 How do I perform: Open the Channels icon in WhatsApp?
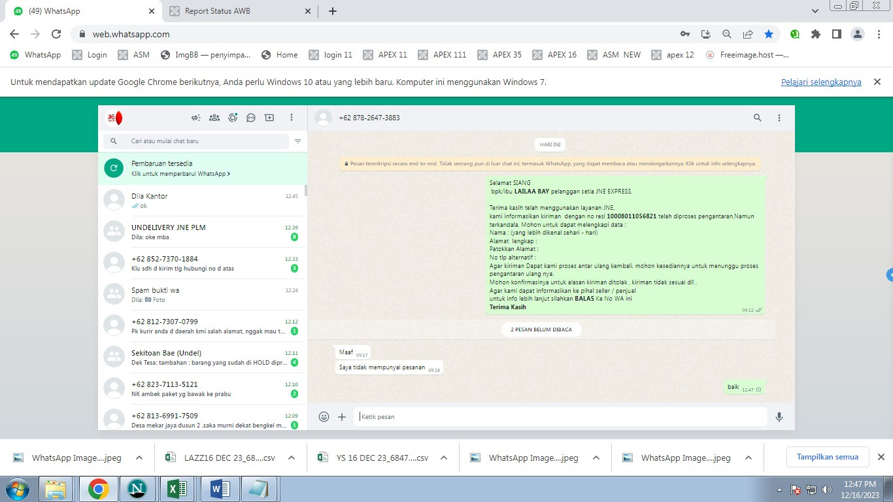pos(251,118)
